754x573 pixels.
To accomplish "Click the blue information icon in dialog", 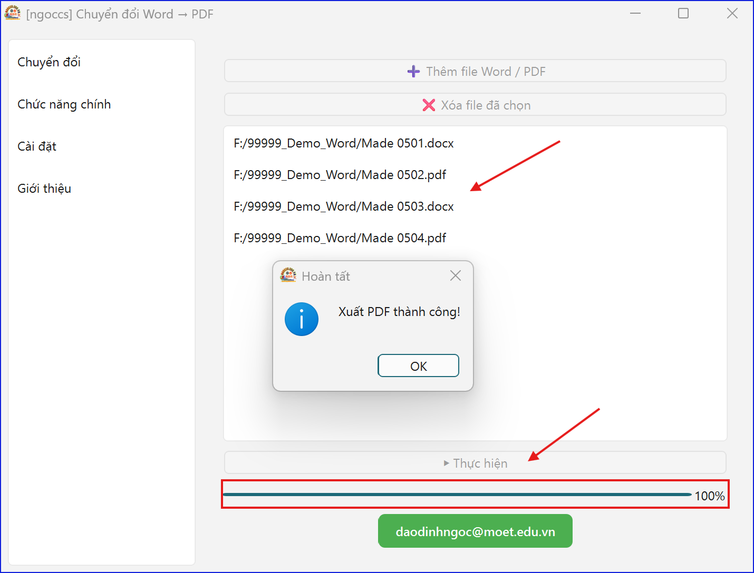I will (x=302, y=319).
